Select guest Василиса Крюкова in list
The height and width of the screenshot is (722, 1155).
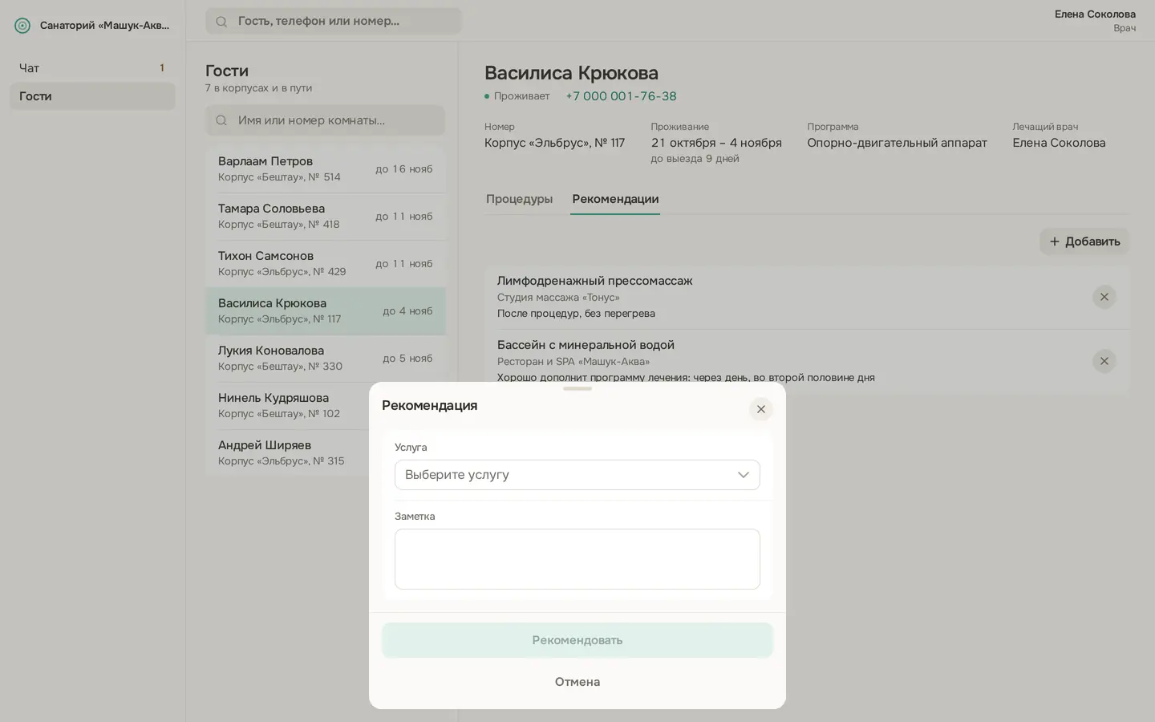coord(325,311)
